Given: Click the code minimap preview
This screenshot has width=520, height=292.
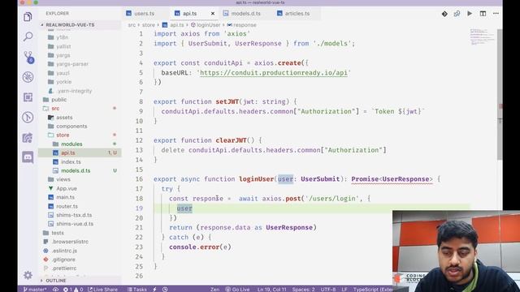Looking at the screenshot, I should (x=482, y=36).
